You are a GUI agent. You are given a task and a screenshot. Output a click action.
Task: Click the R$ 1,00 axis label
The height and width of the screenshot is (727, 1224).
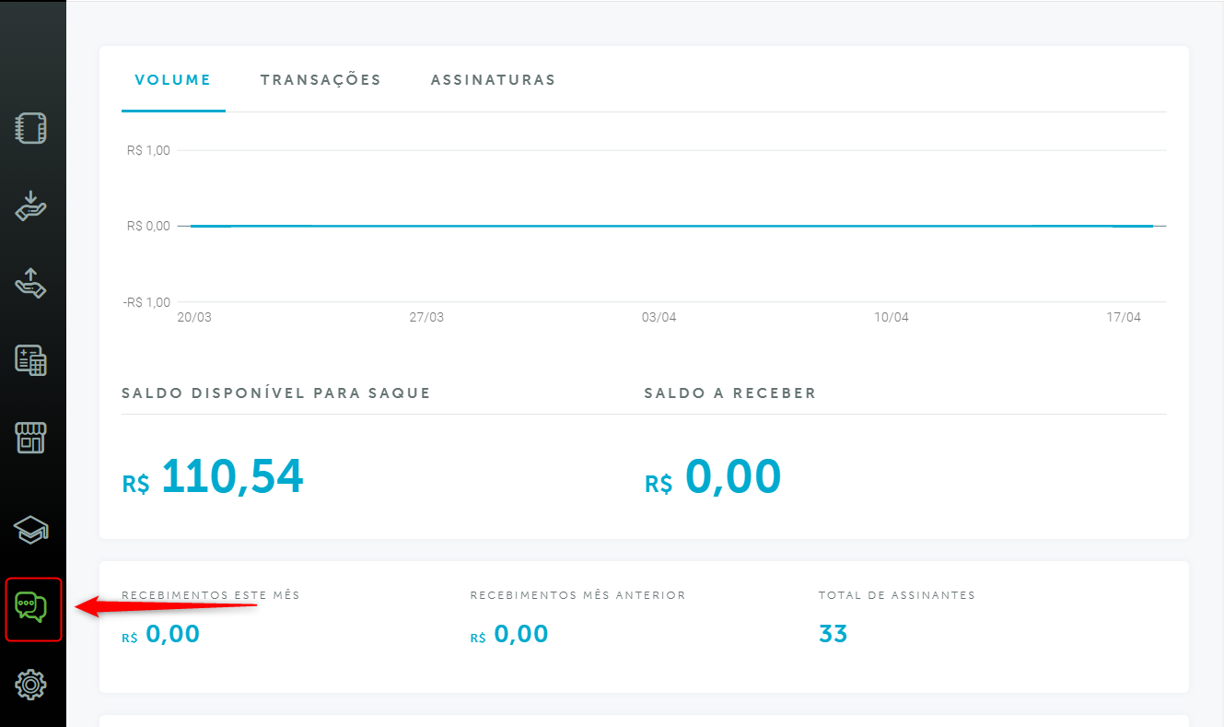(x=148, y=150)
